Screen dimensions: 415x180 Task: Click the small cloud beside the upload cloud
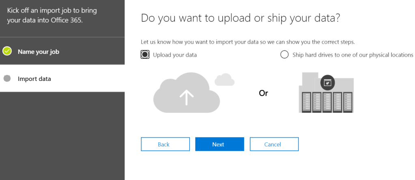[224, 80]
